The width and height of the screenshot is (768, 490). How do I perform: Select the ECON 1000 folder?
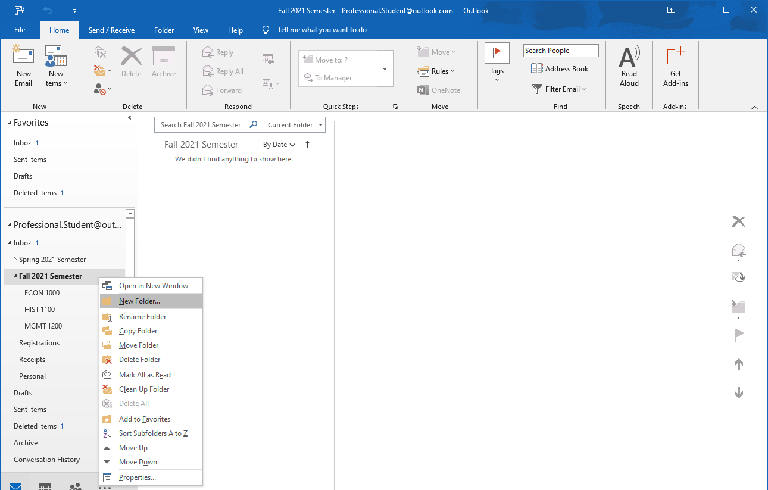(42, 293)
